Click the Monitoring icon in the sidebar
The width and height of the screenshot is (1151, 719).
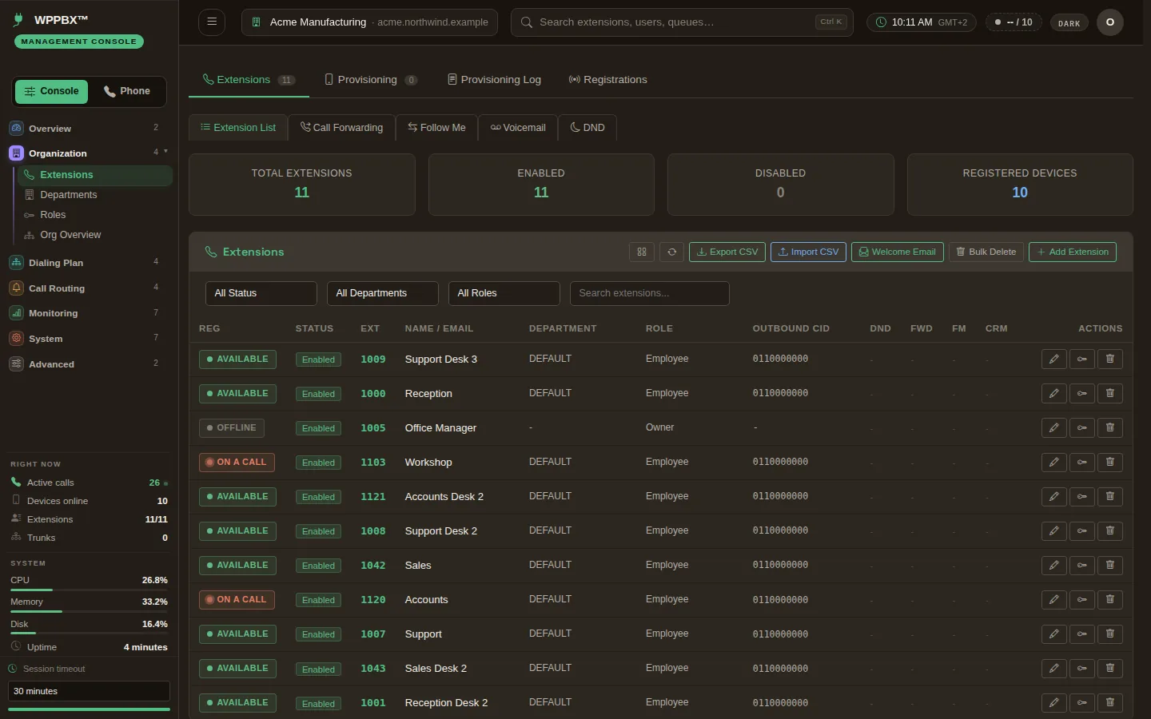(x=17, y=313)
